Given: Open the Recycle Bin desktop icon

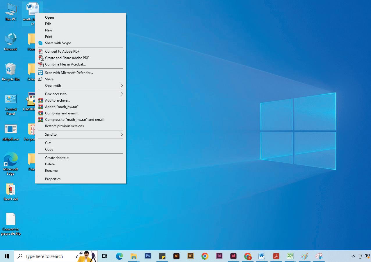Looking at the screenshot, I should (x=11, y=72).
